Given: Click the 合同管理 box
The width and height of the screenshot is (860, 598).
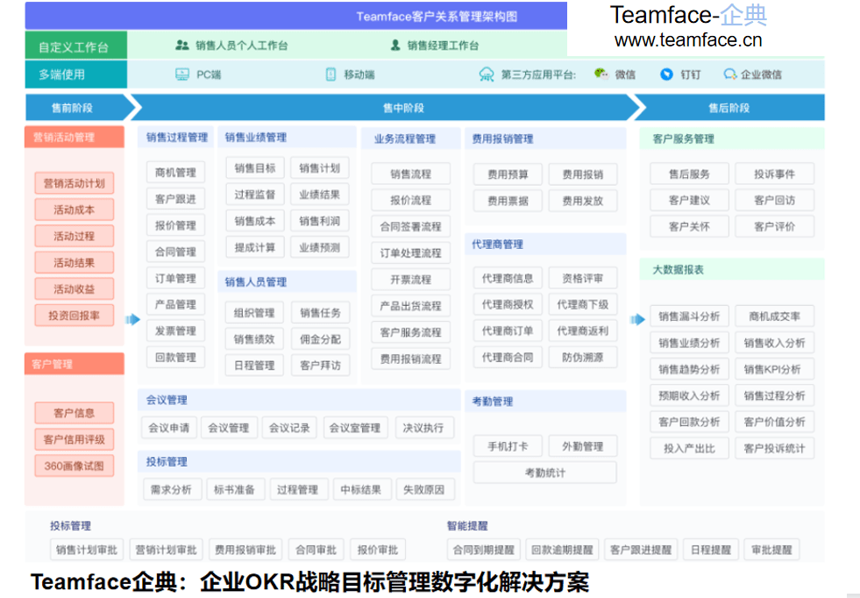Looking at the screenshot, I should click(175, 252).
